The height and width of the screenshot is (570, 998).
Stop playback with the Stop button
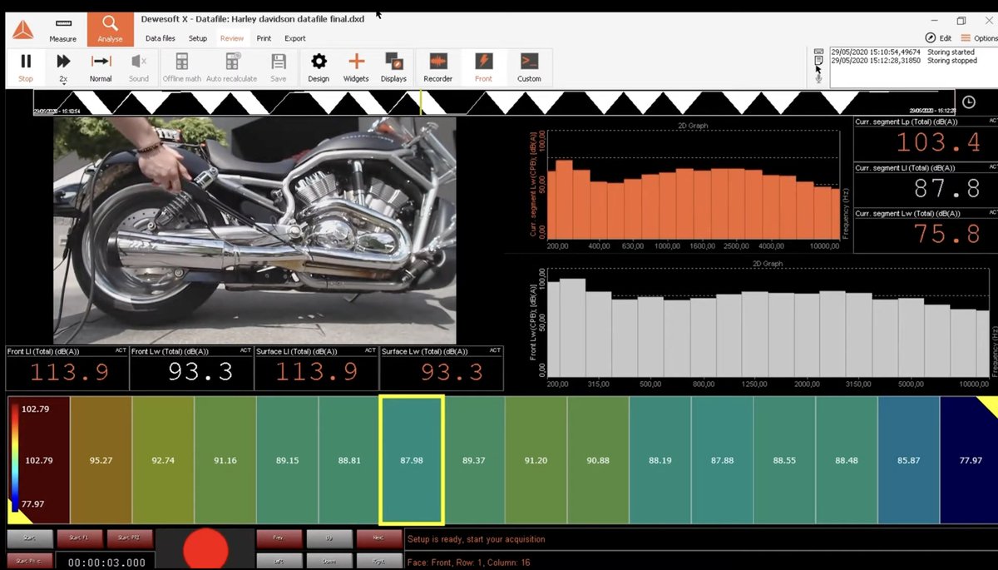tap(26, 67)
